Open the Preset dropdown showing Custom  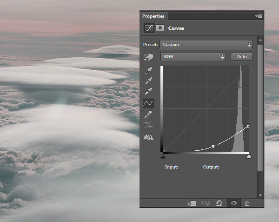206,45
